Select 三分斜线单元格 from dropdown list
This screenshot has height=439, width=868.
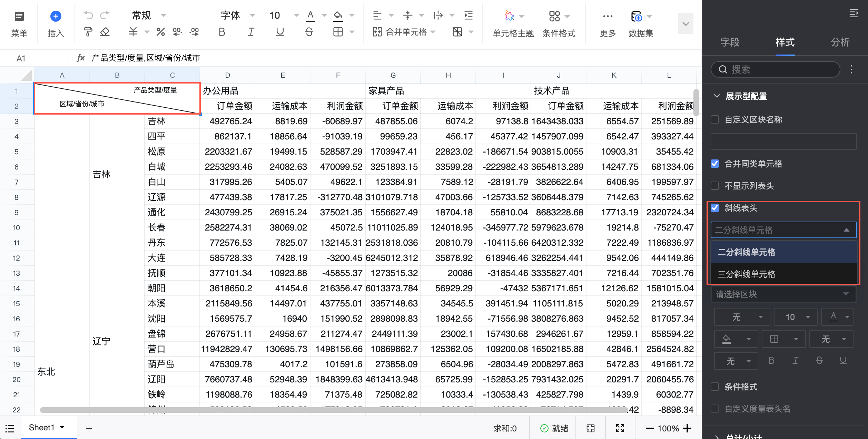pos(747,274)
